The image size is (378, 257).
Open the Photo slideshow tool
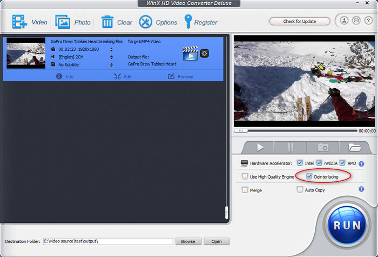coord(63,22)
